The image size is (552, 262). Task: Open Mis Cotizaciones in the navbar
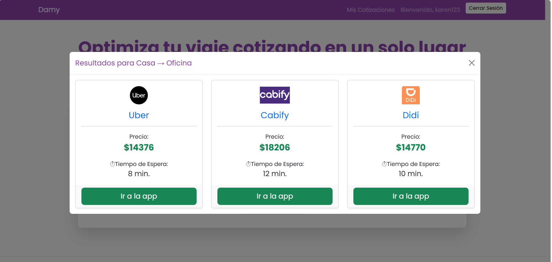371,10
